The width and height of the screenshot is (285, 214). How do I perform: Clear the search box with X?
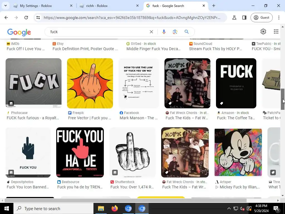[x=151, y=32]
